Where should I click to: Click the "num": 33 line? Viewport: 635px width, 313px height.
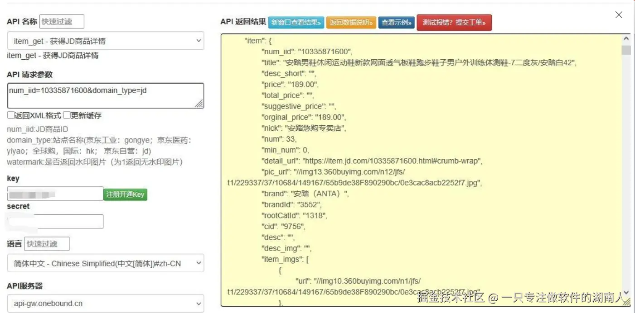279,139
